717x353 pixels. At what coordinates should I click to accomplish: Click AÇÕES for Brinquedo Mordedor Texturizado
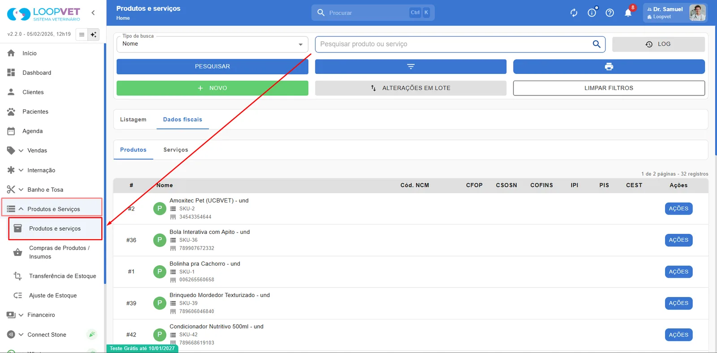678,303
